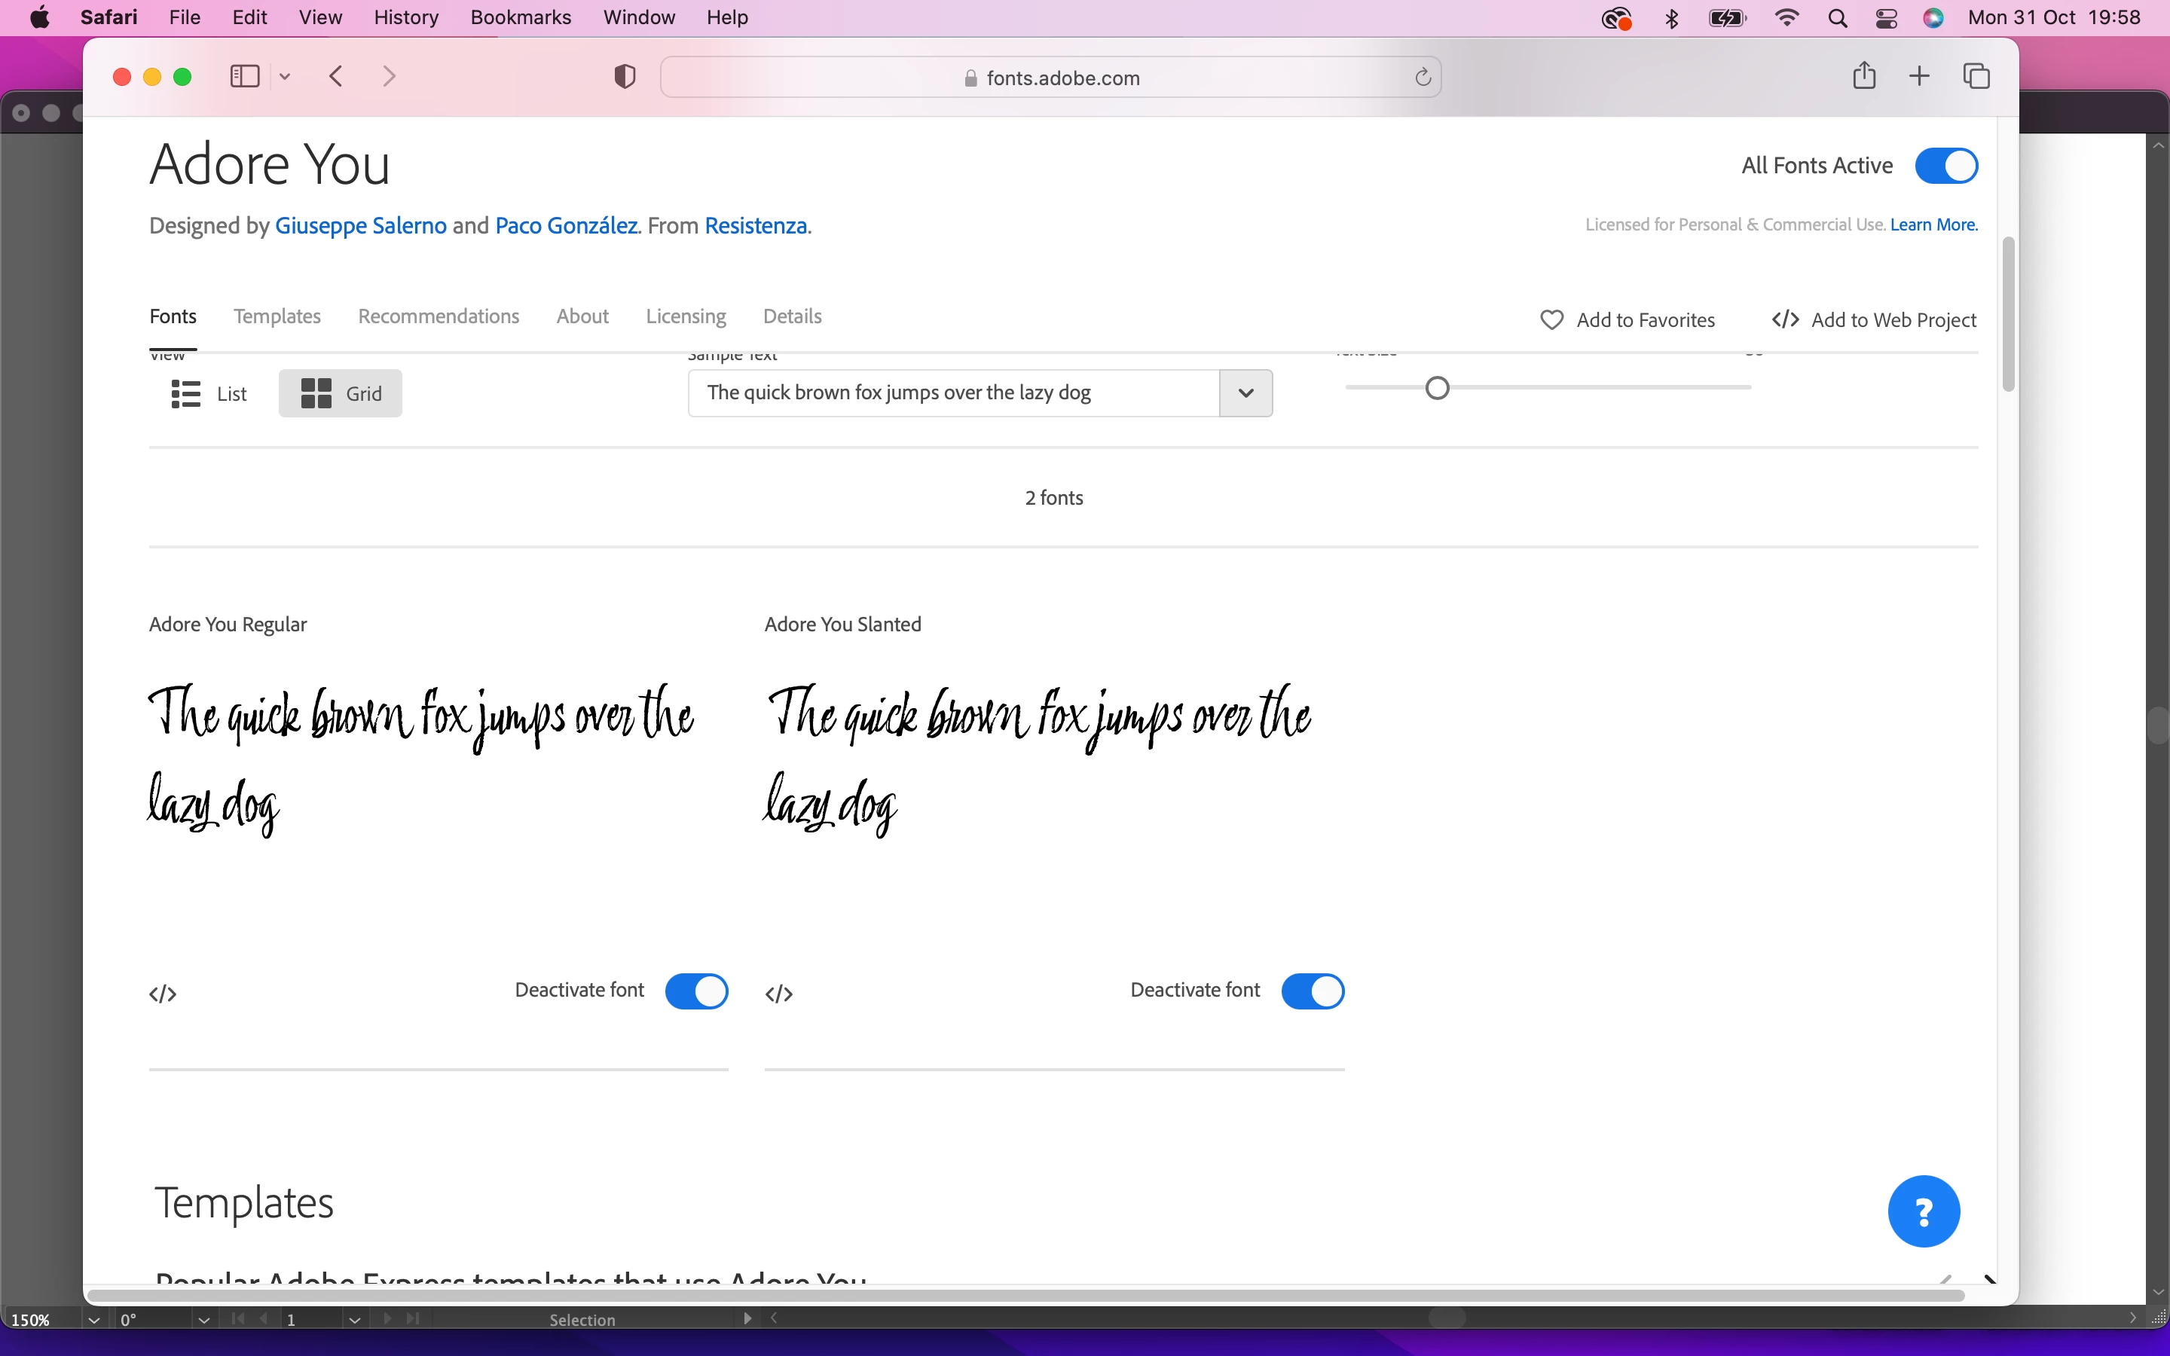
Task: Click the embed code icon for Adore You Regular
Action: [x=164, y=994]
